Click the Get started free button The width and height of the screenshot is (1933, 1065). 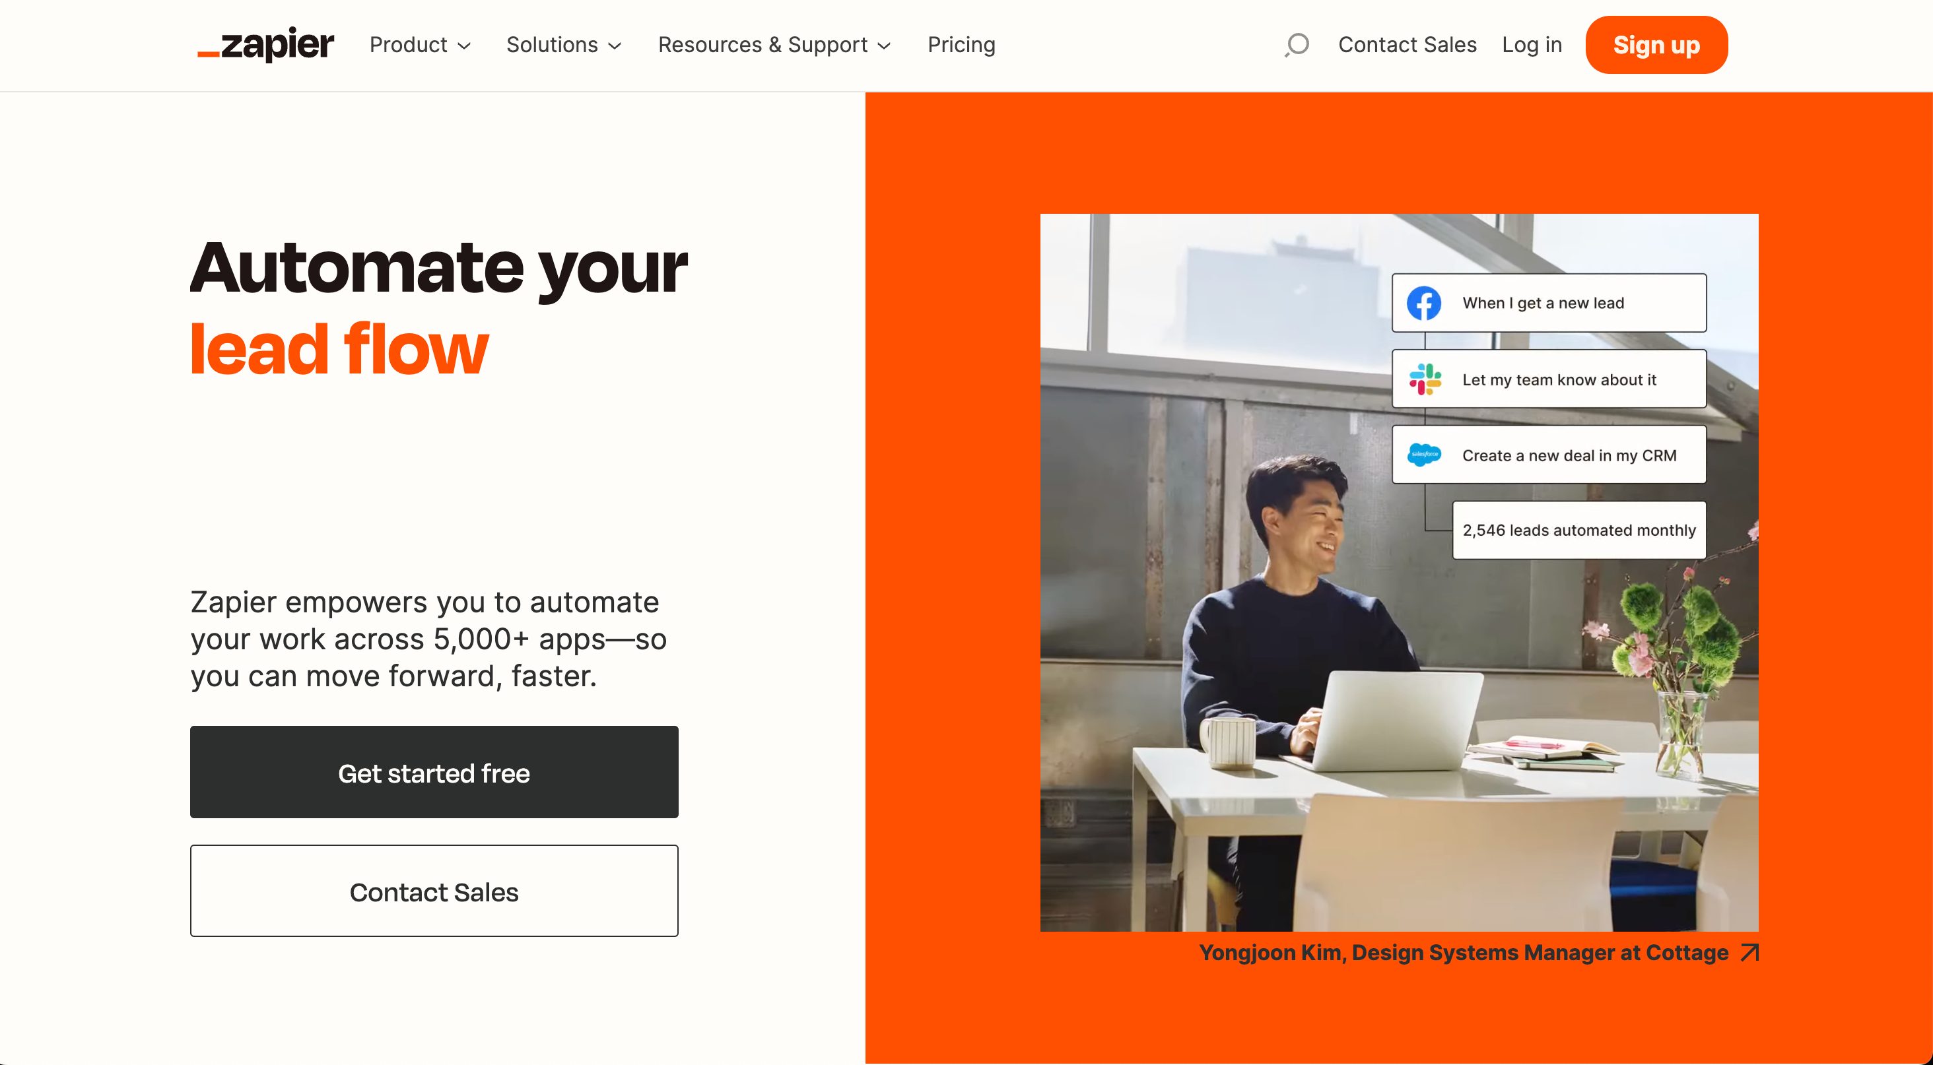click(434, 773)
